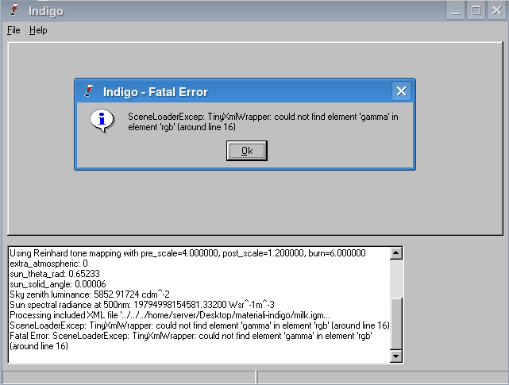Screen dimensions: 509x385
Task: Click the Indigo icon in main title bar
Action: point(13,11)
